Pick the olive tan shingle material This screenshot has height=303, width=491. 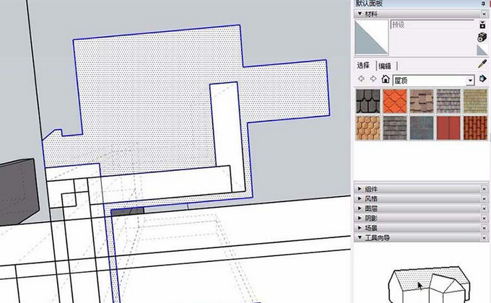pos(475,101)
